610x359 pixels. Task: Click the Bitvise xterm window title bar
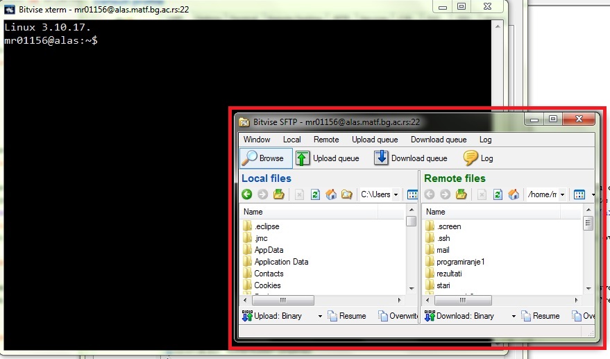tap(218, 9)
